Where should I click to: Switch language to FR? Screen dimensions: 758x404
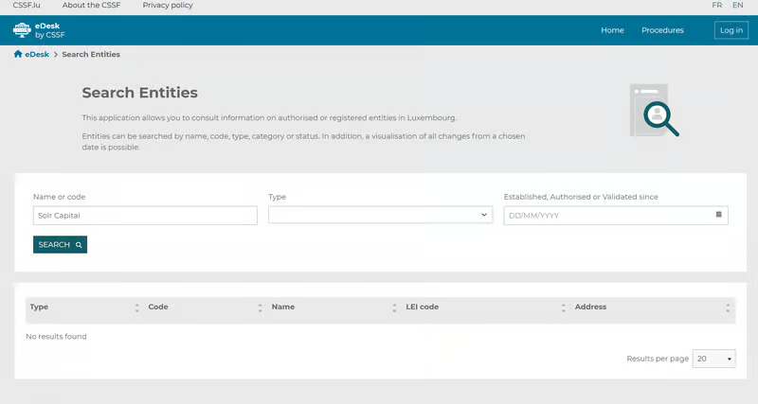pos(717,6)
